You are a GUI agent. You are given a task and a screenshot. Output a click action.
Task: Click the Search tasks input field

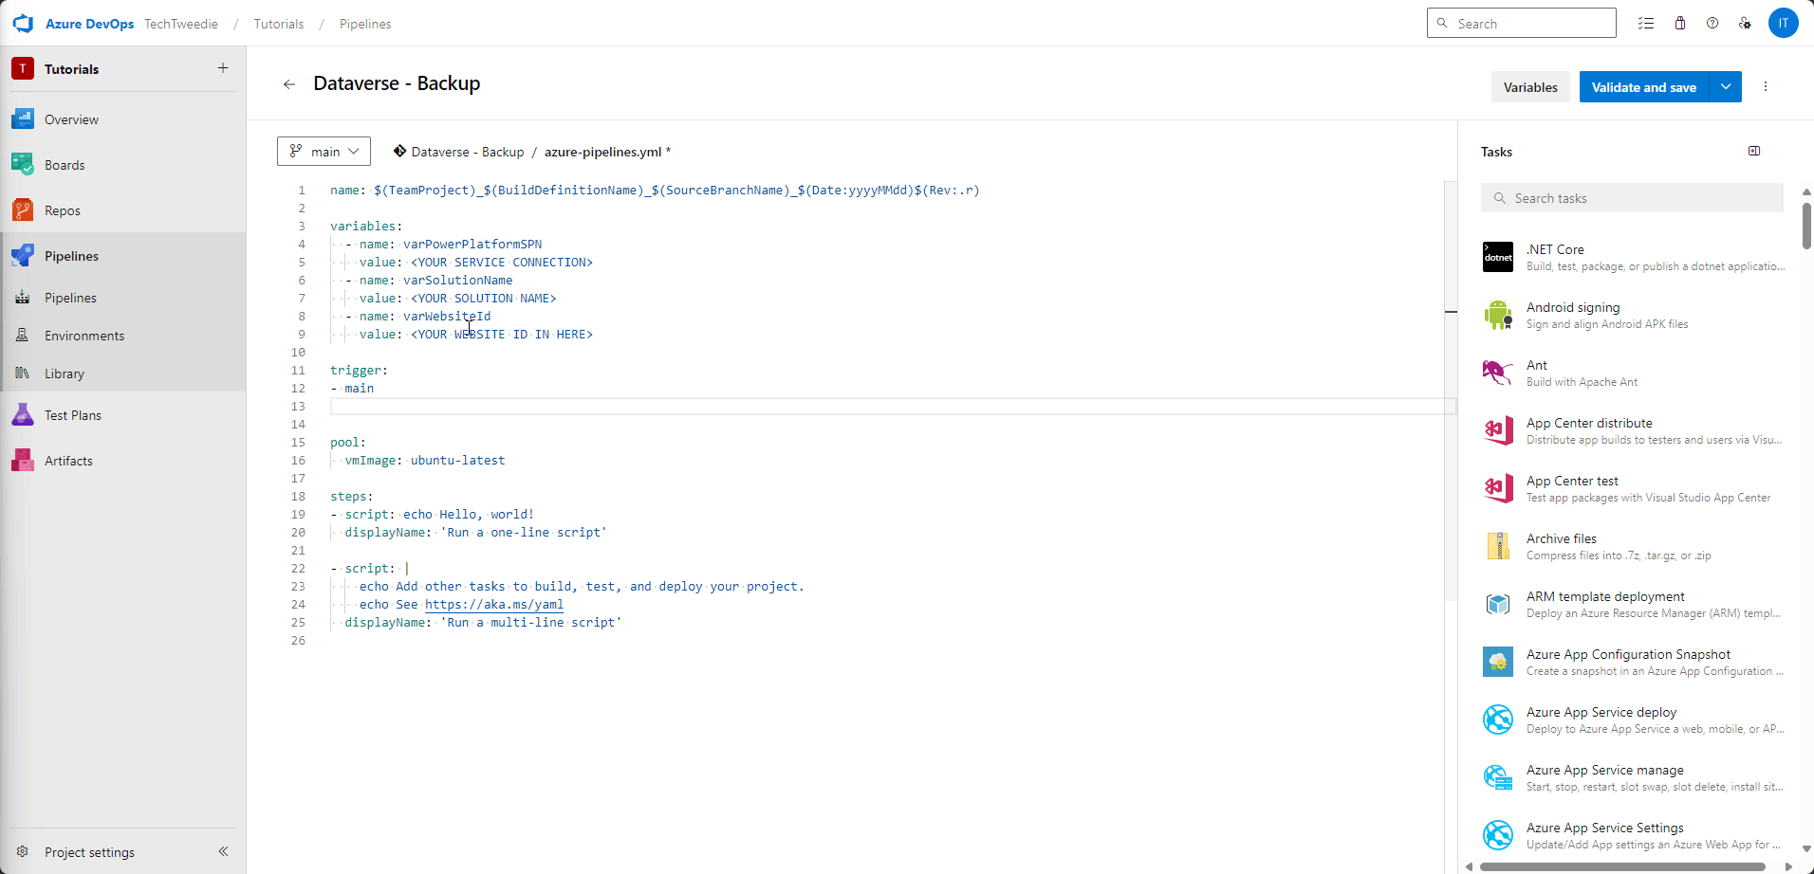click(x=1631, y=197)
